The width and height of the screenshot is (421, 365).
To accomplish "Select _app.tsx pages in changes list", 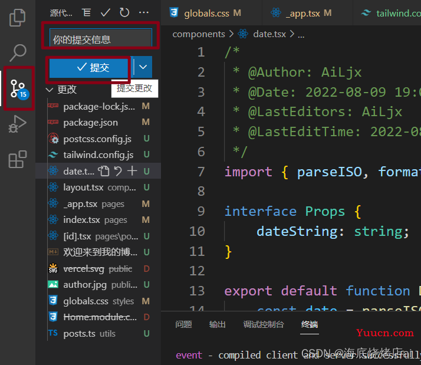I will point(98,204).
